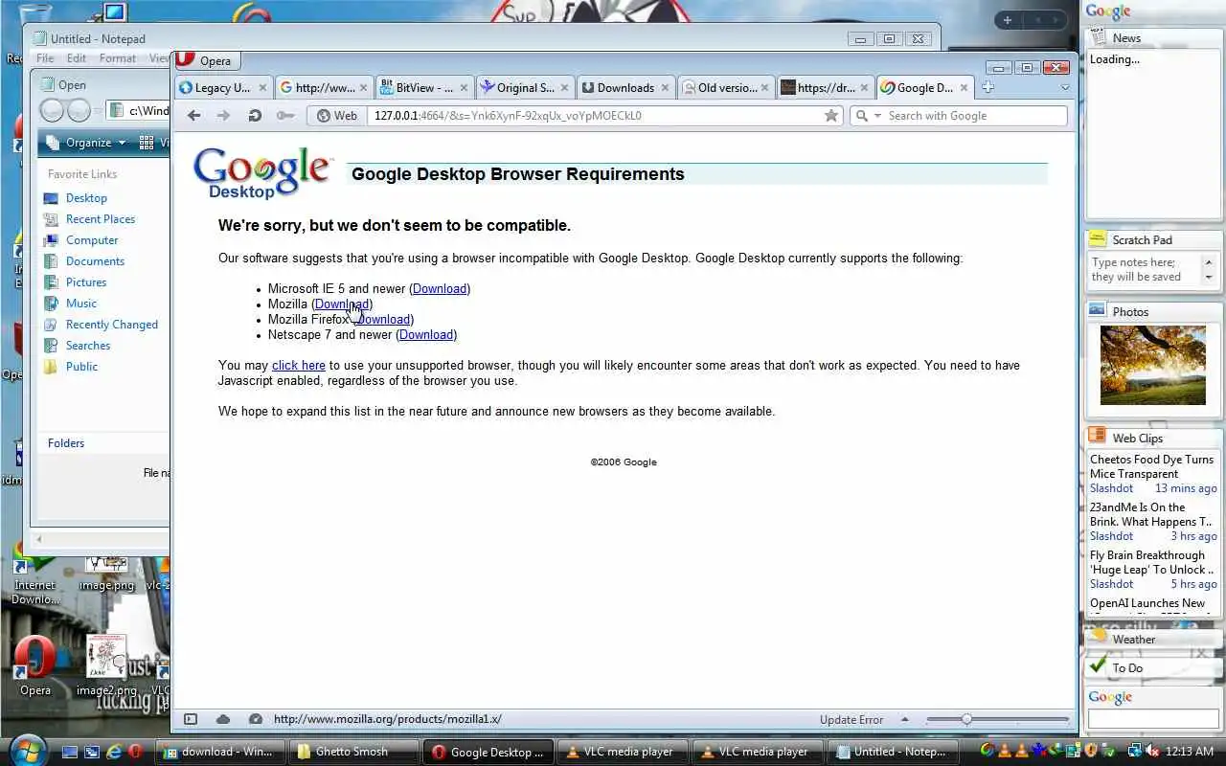Reload the page in Opera
Image resolution: width=1226 pixels, height=766 pixels.
(255, 116)
